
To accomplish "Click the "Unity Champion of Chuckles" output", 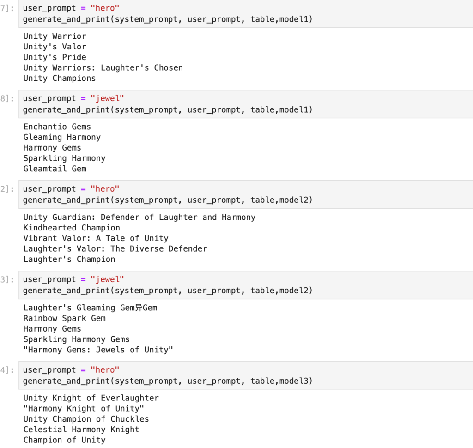I will point(86,419).
